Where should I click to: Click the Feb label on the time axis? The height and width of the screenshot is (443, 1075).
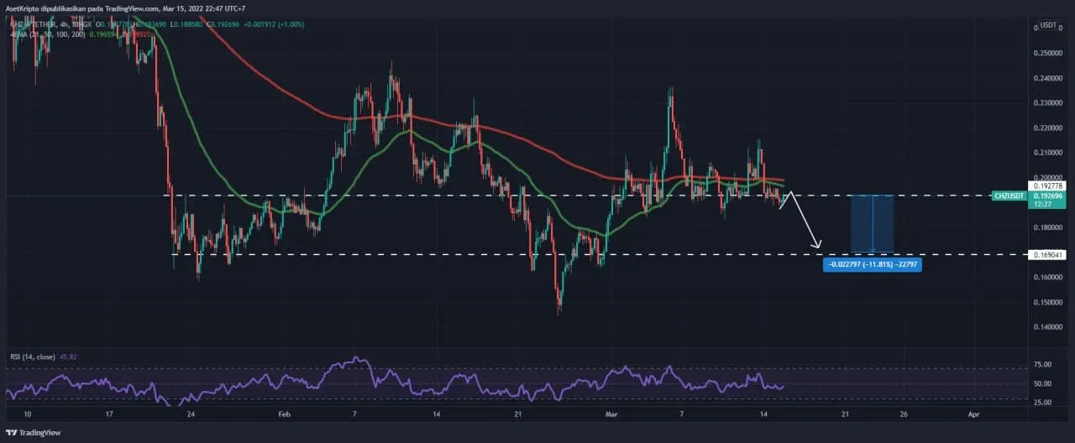click(284, 414)
